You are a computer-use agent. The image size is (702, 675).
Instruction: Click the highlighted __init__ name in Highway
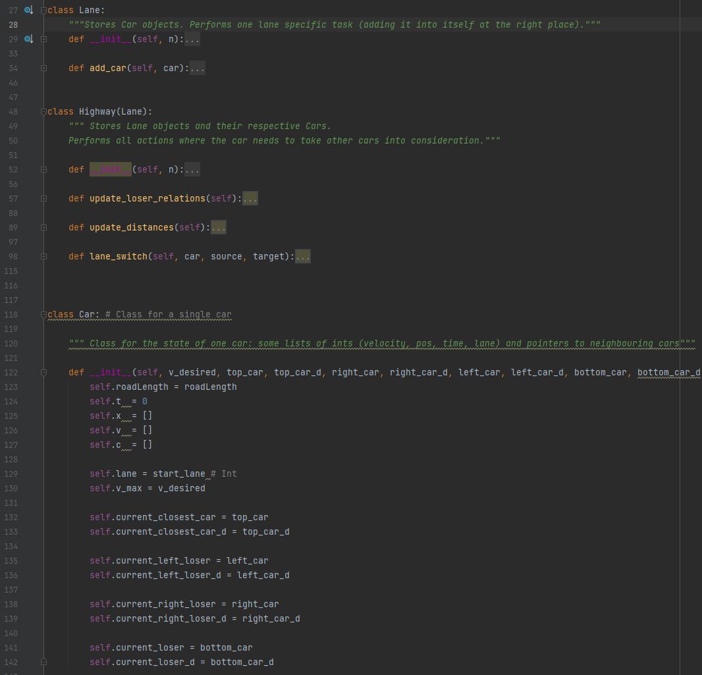tap(110, 169)
